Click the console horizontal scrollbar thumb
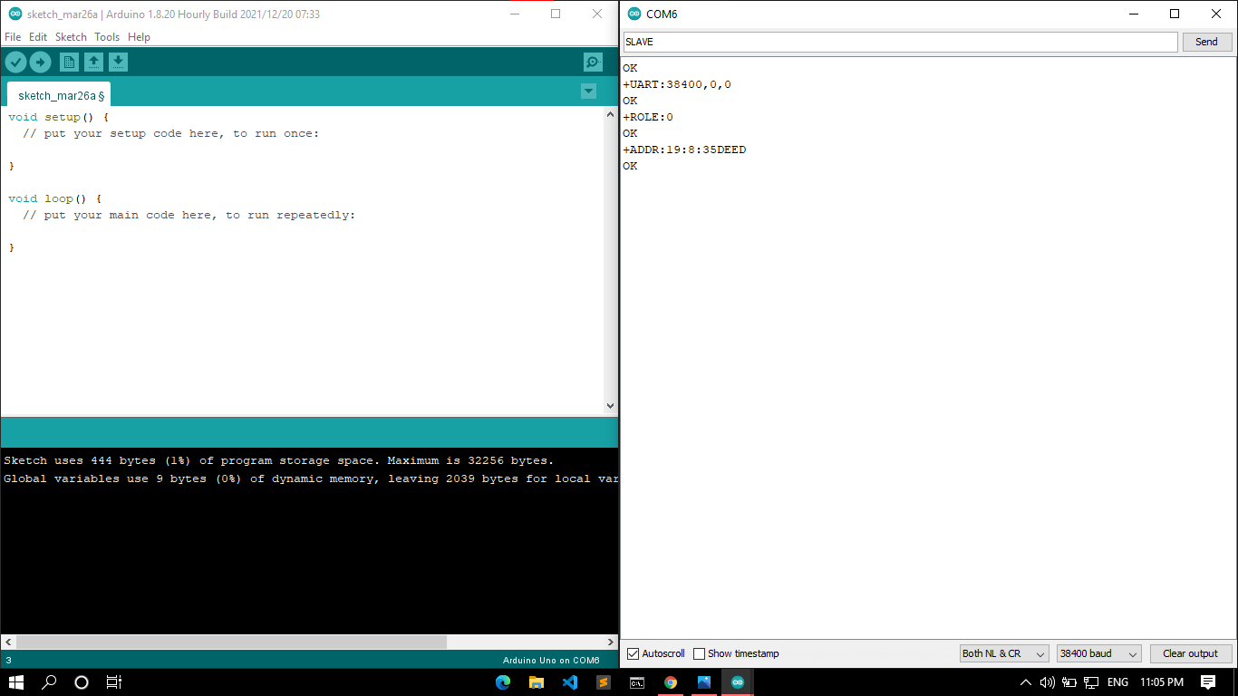1238x696 pixels. pos(231,642)
